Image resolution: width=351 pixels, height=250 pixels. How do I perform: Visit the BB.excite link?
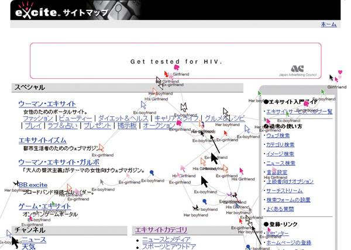click(x=33, y=185)
